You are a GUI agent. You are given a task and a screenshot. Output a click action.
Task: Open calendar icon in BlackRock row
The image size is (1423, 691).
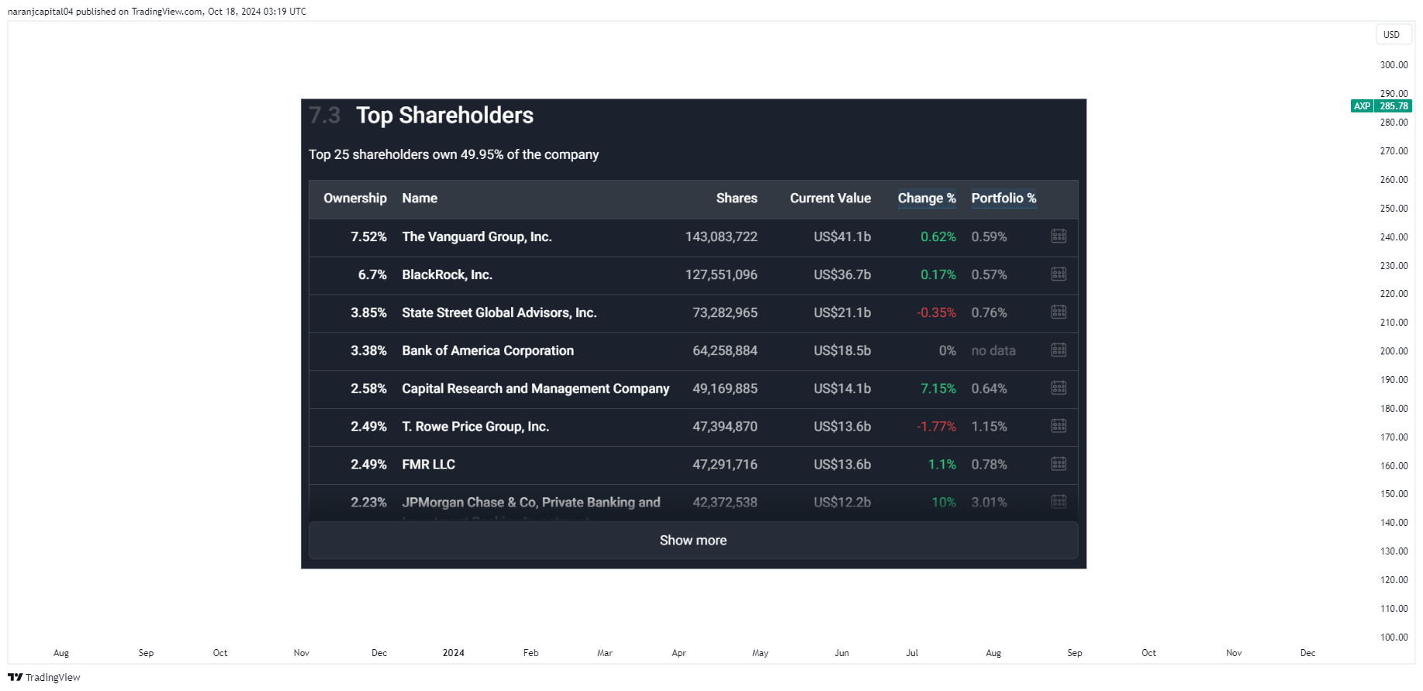(x=1059, y=274)
